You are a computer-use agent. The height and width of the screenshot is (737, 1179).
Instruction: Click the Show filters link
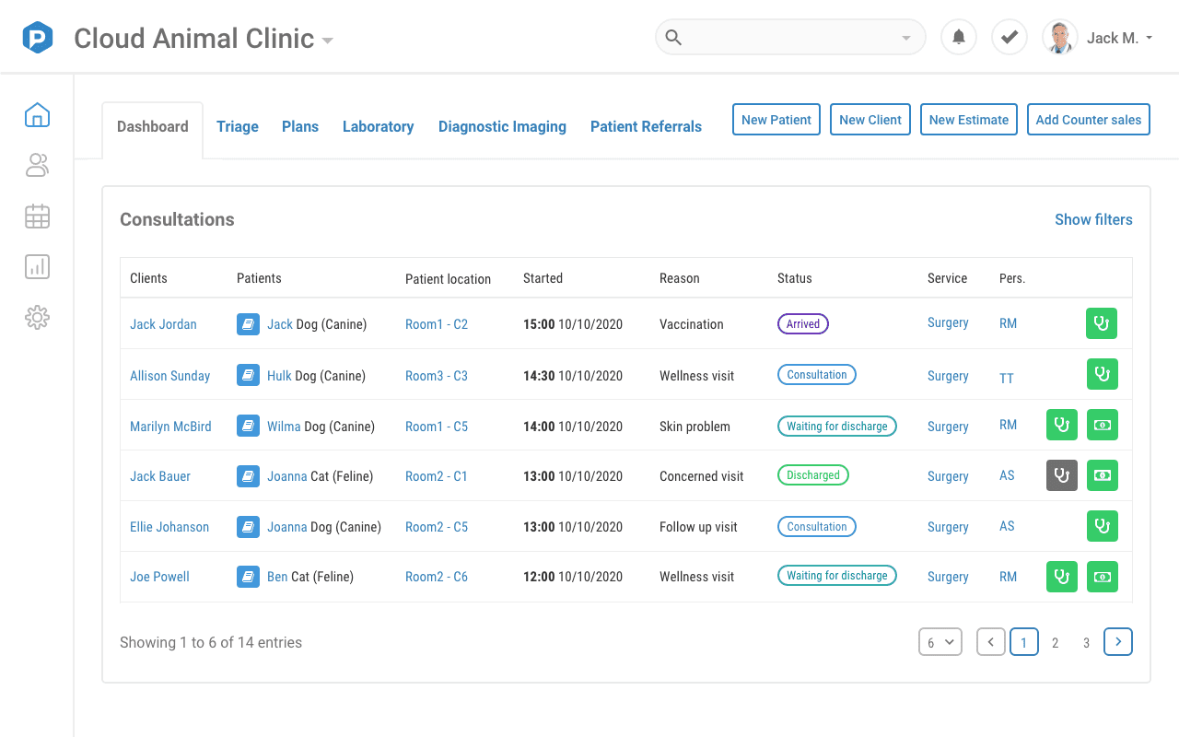(x=1093, y=219)
